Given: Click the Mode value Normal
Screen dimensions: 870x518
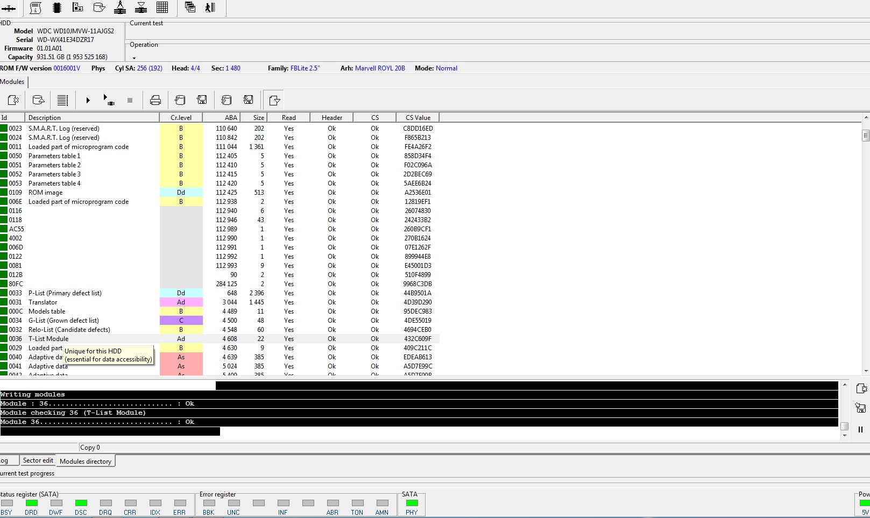Looking at the screenshot, I should coord(447,68).
